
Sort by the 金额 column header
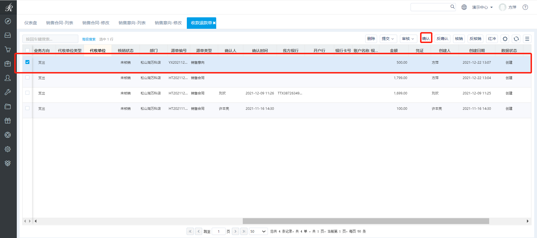[394, 51]
